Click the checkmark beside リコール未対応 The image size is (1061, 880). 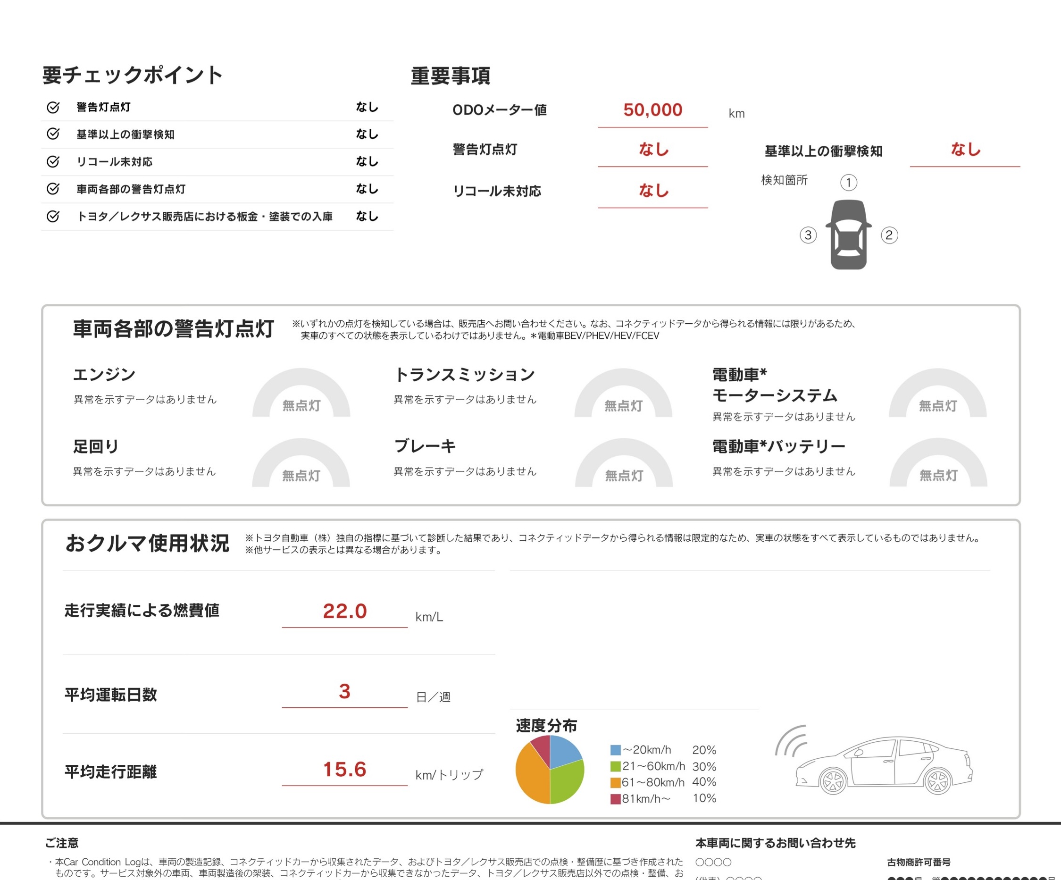tap(53, 162)
